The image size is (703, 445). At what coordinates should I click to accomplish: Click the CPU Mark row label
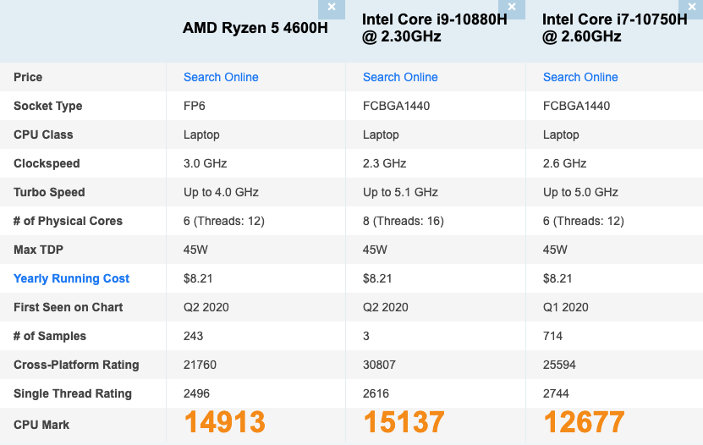pyautogui.click(x=41, y=425)
